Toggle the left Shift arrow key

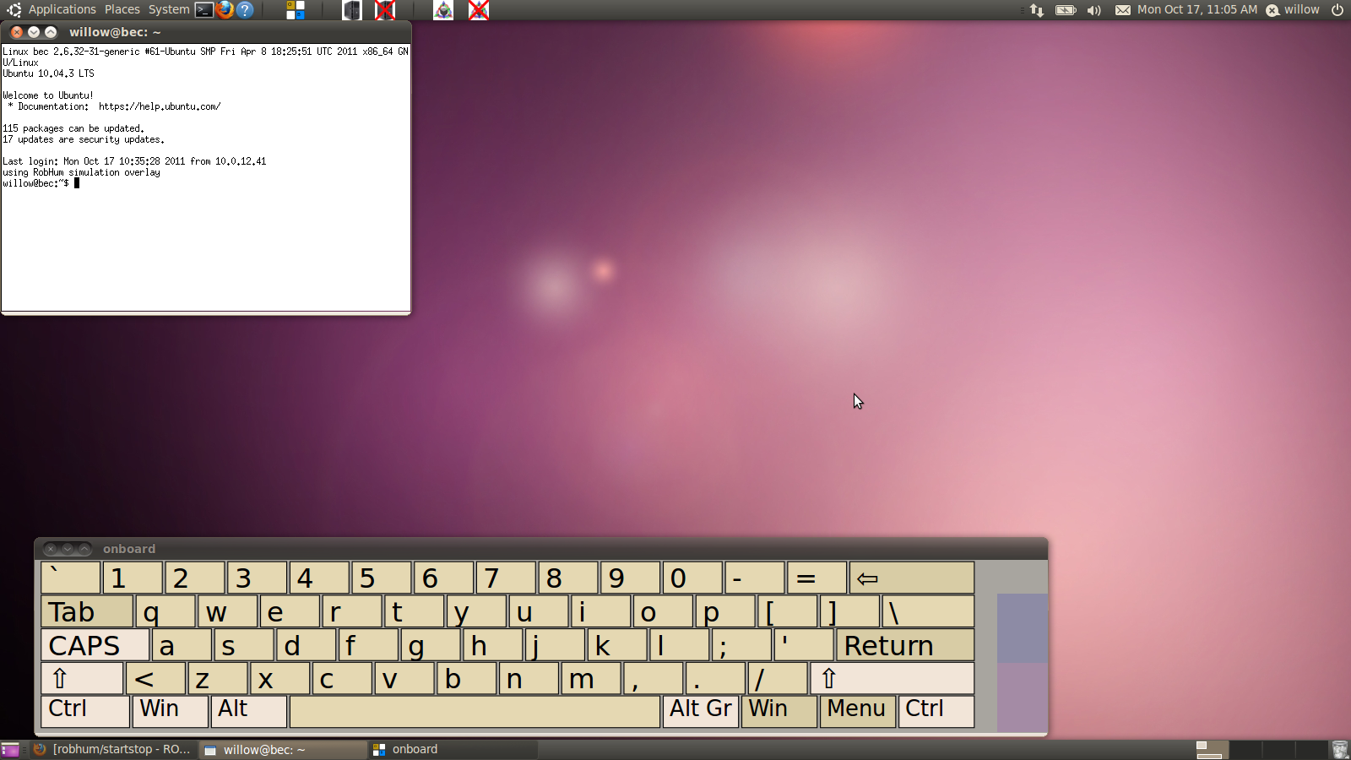tap(82, 679)
